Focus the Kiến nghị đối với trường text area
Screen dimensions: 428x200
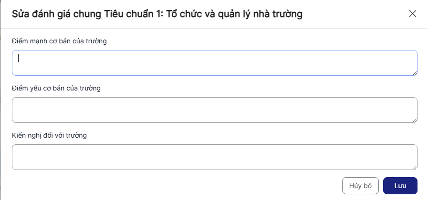click(214, 157)
